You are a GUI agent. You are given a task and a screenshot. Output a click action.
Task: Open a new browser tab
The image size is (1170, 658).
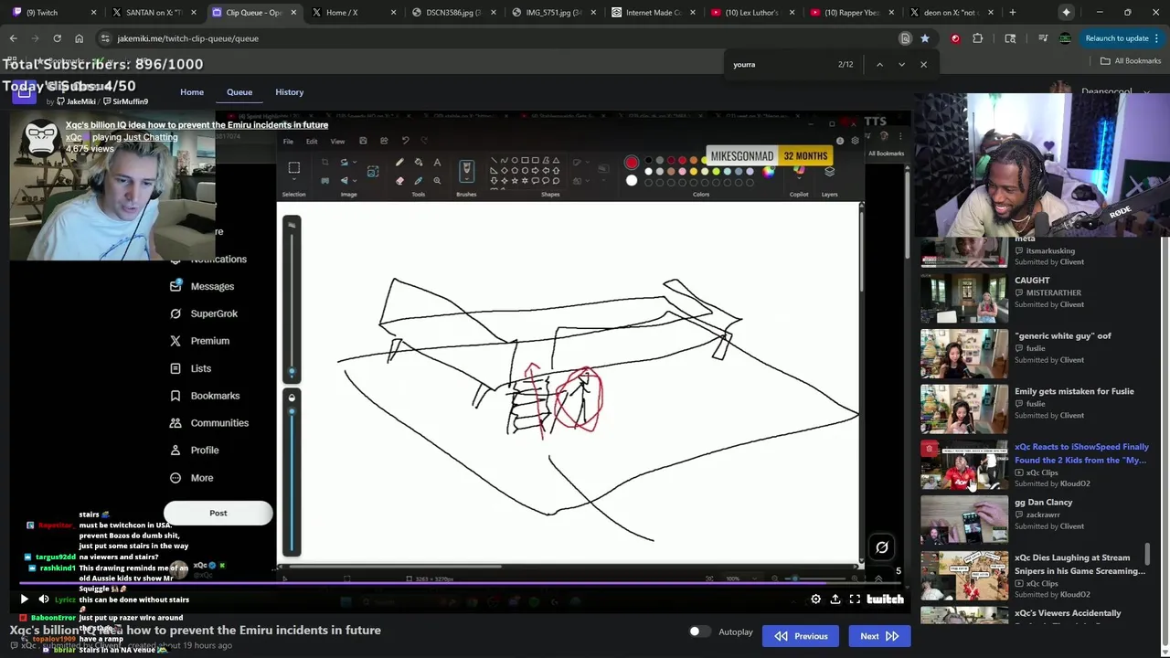1012,13
